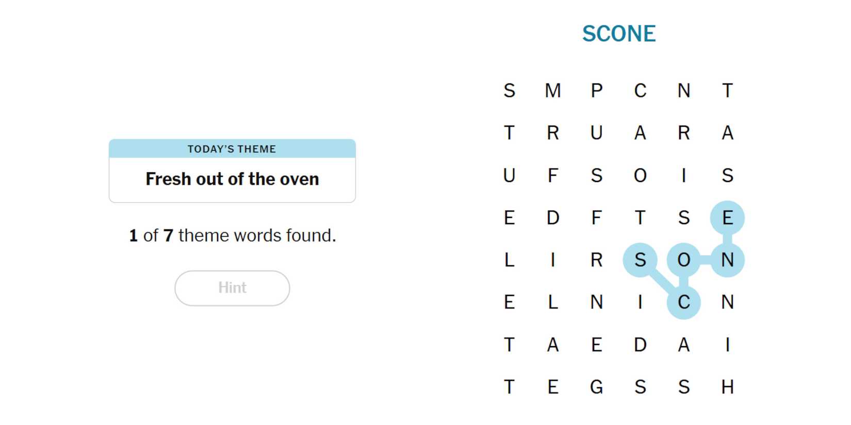Tap the R in the fifth row

click(x=596, y=260)
